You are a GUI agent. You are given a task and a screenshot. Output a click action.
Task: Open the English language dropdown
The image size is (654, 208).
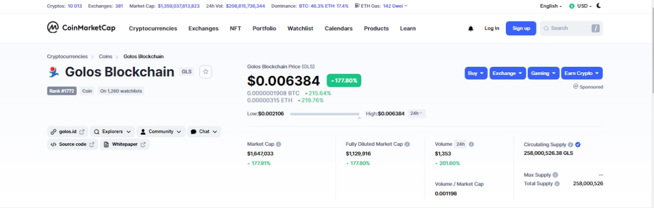551,6
